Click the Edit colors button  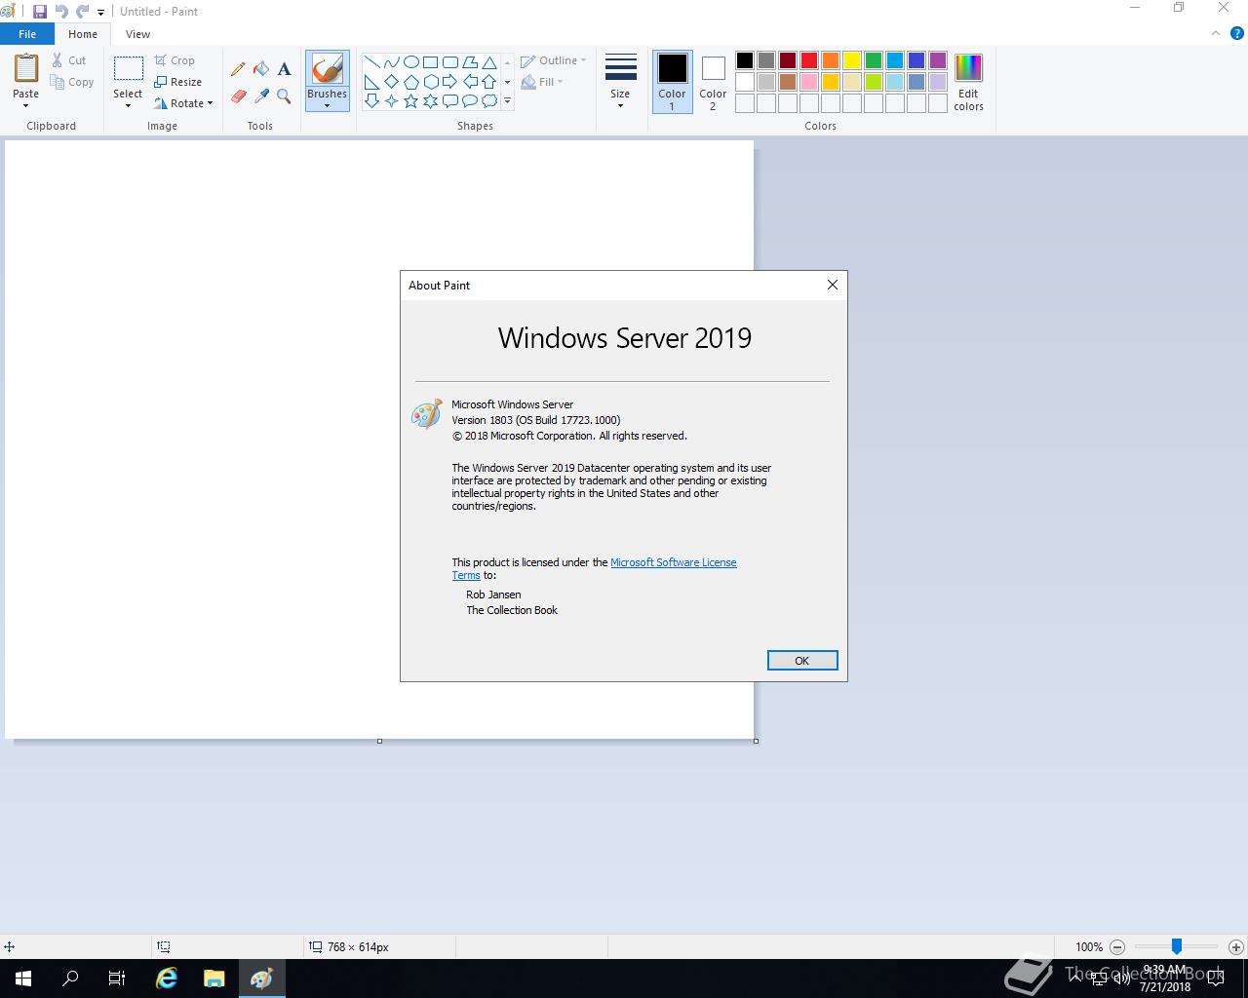click(x=968, y=83)
